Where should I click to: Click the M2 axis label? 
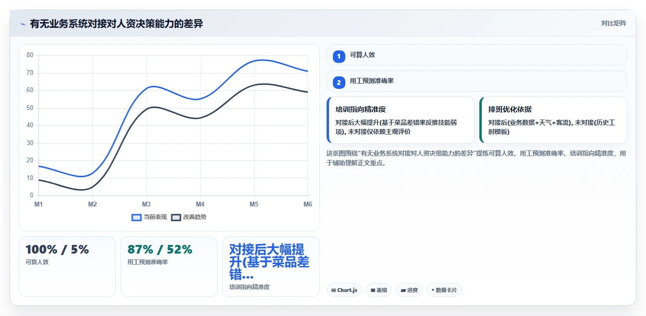click(92, 205)
